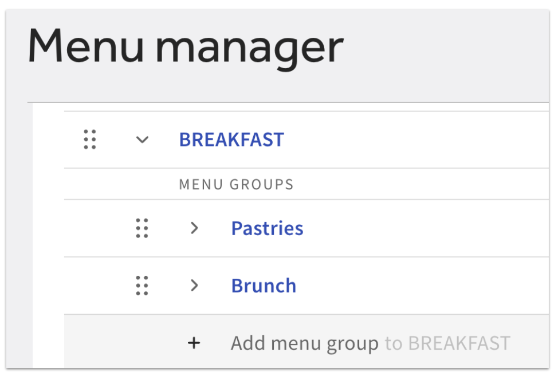The width and height of the screenshot is (558, 380).
Task: Open the BREAKFAST menu link
Action: (231, 139)
